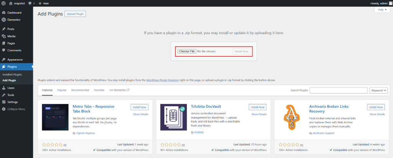Open Metro Tabs – Responsive Tabs Block title
Image resolution: width=393 pixels, height=158 pixels.
coord(93,109)
